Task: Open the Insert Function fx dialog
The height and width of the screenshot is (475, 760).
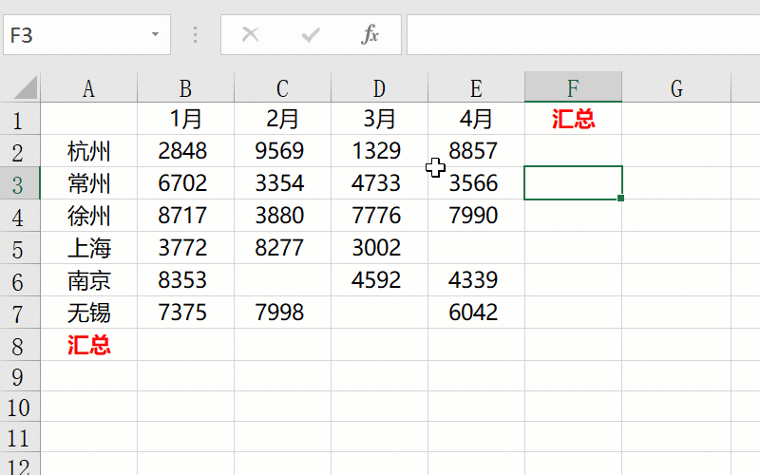Action: coord(370,34)
